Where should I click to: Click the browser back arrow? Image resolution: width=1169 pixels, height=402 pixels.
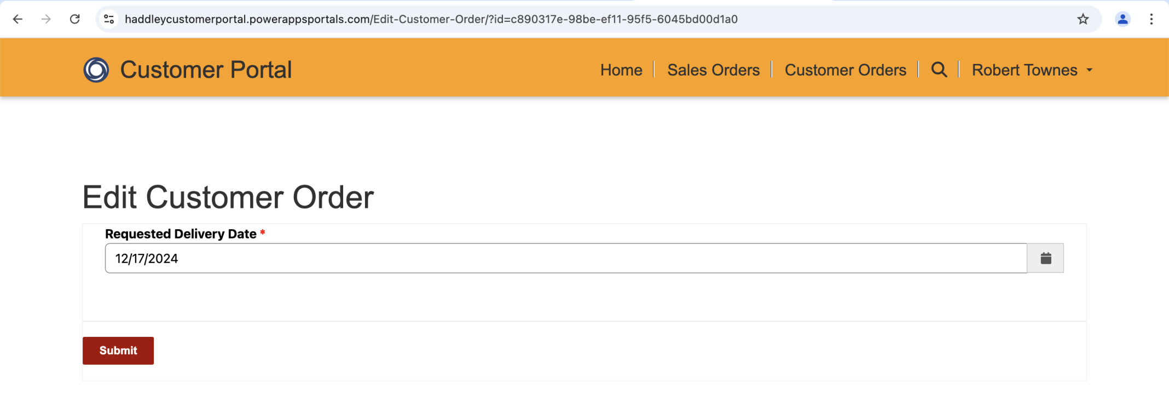[18, 19]
